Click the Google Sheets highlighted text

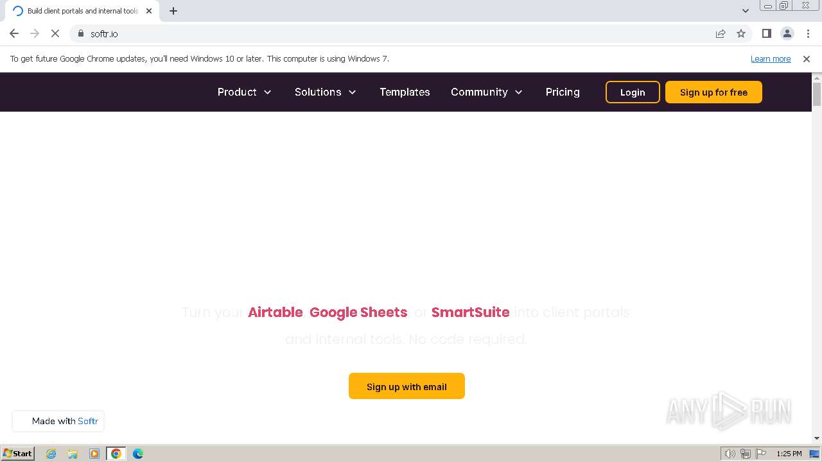(358, 312)
